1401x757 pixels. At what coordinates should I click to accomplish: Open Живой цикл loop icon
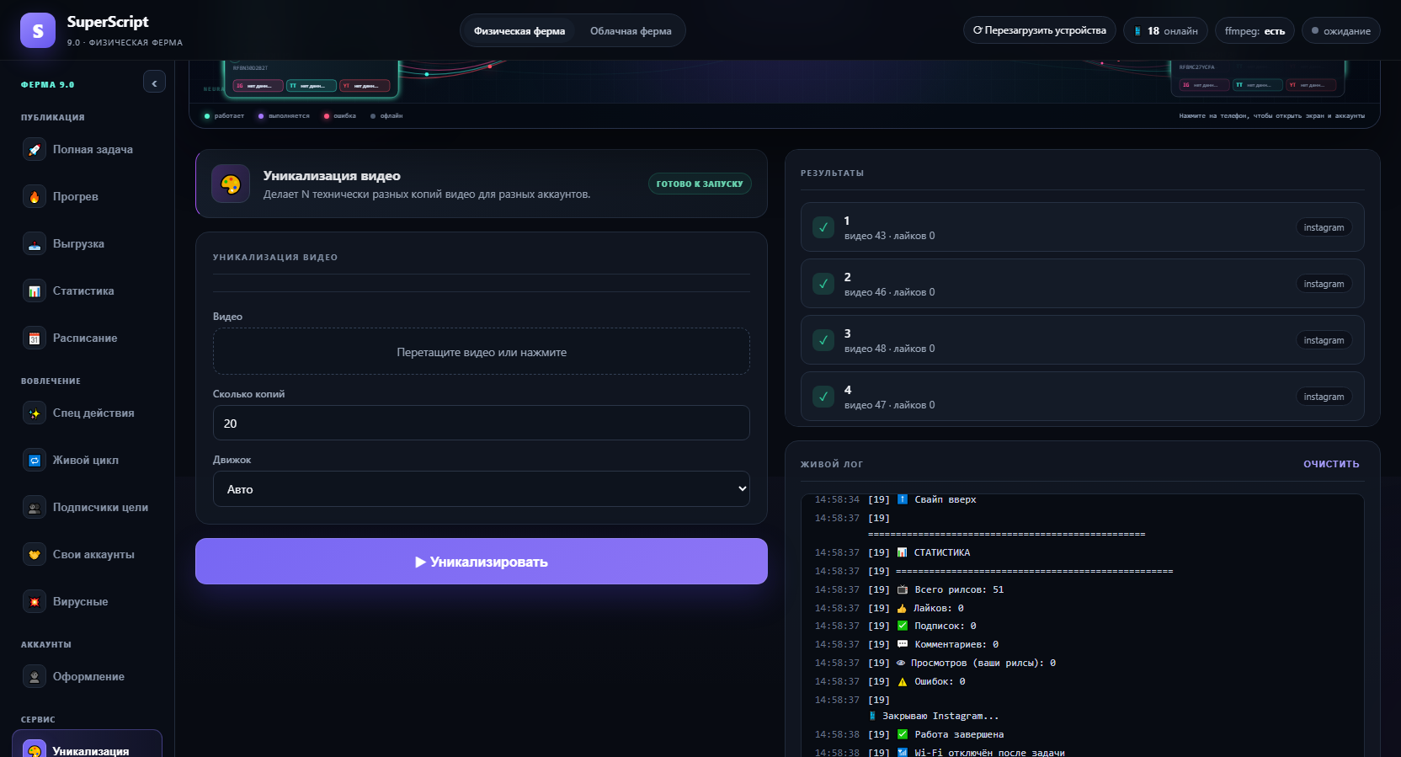click(x=35, y=461)
